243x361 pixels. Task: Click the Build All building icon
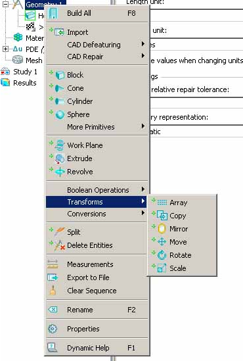pyautogui.click(x=53, y=13)
